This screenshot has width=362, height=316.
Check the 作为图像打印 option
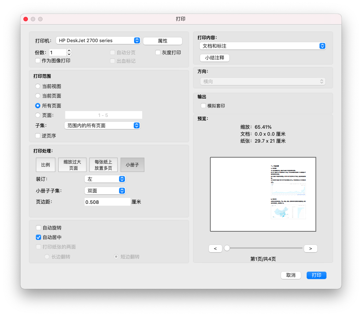pos(38,60)
